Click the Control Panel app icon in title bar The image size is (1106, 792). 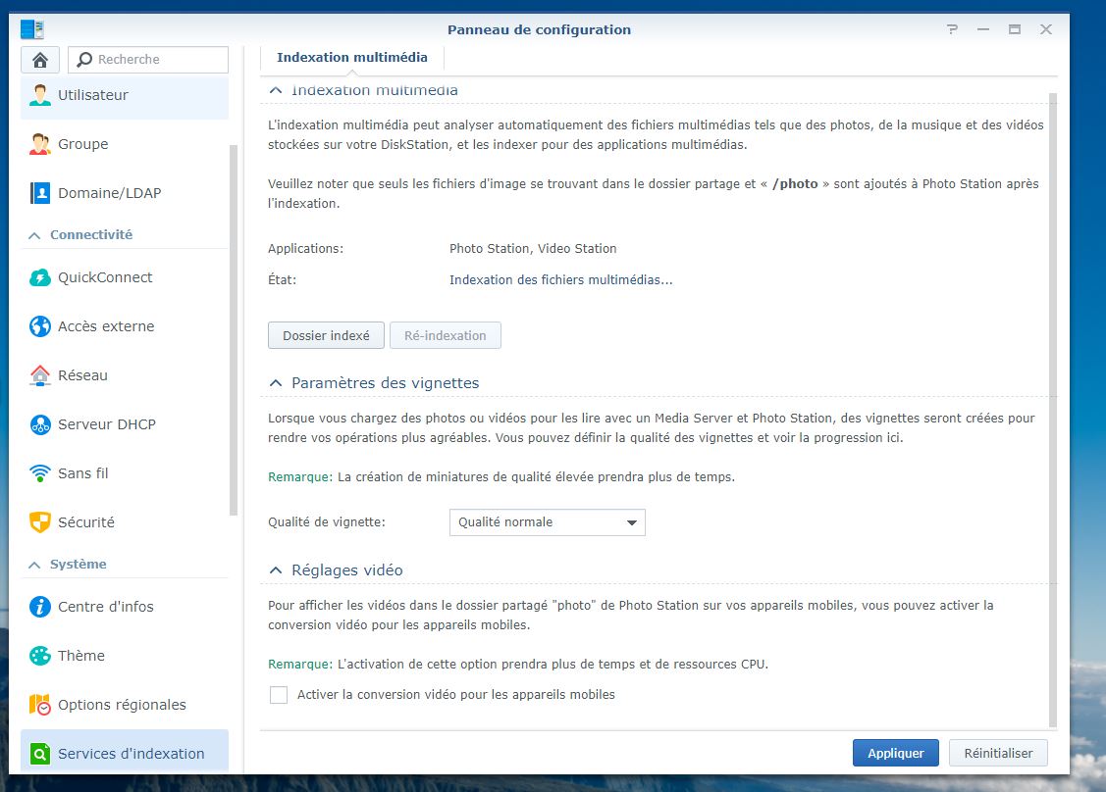[x=32, y=29]
